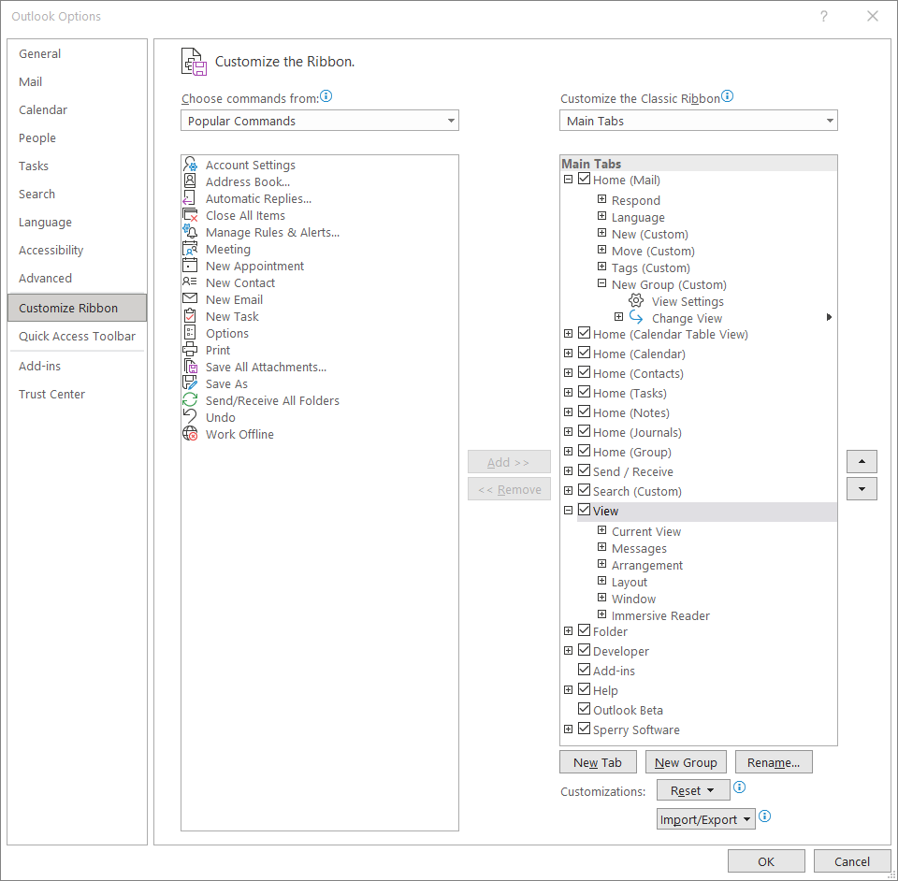This screenshot has width=898, height=881.
Task: Switch to Quick Access Toolbar page
Action: coord(77,336)
